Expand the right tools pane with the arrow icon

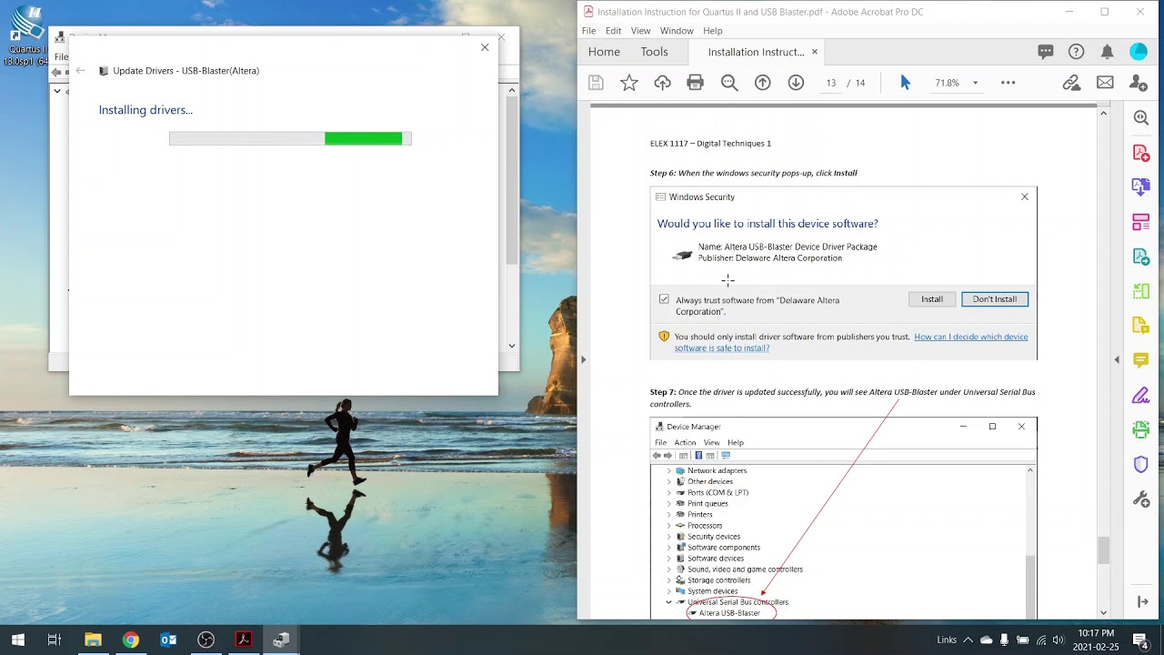point(1142,602)
